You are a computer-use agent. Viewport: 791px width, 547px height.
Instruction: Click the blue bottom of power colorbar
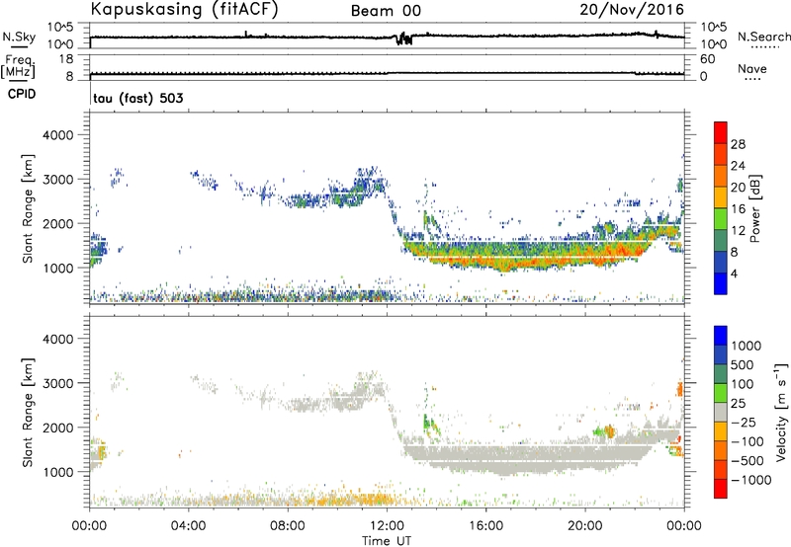pos(721,283)
